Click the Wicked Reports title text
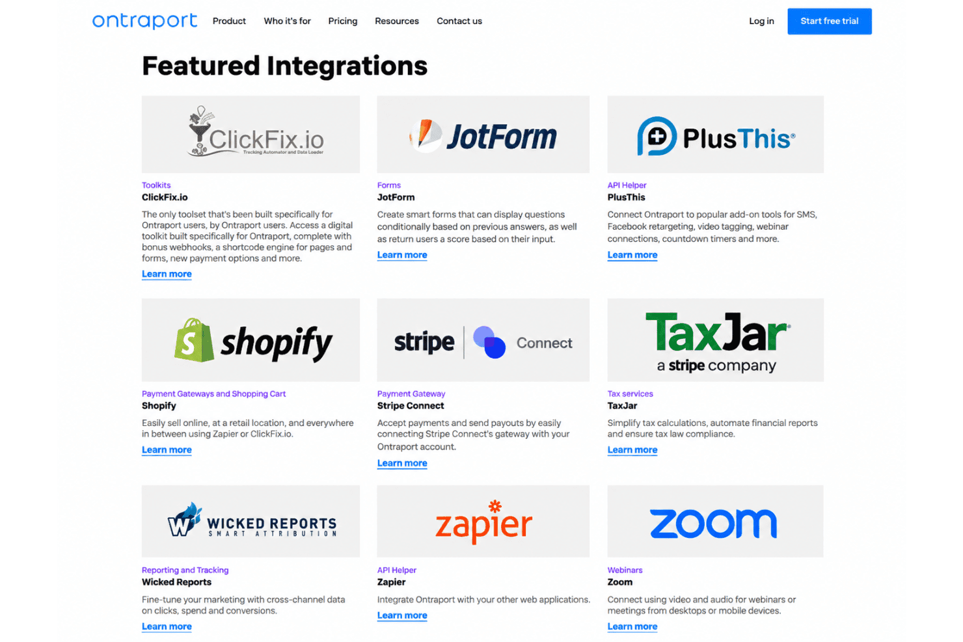The image size is (963, 642). (176, 582)
